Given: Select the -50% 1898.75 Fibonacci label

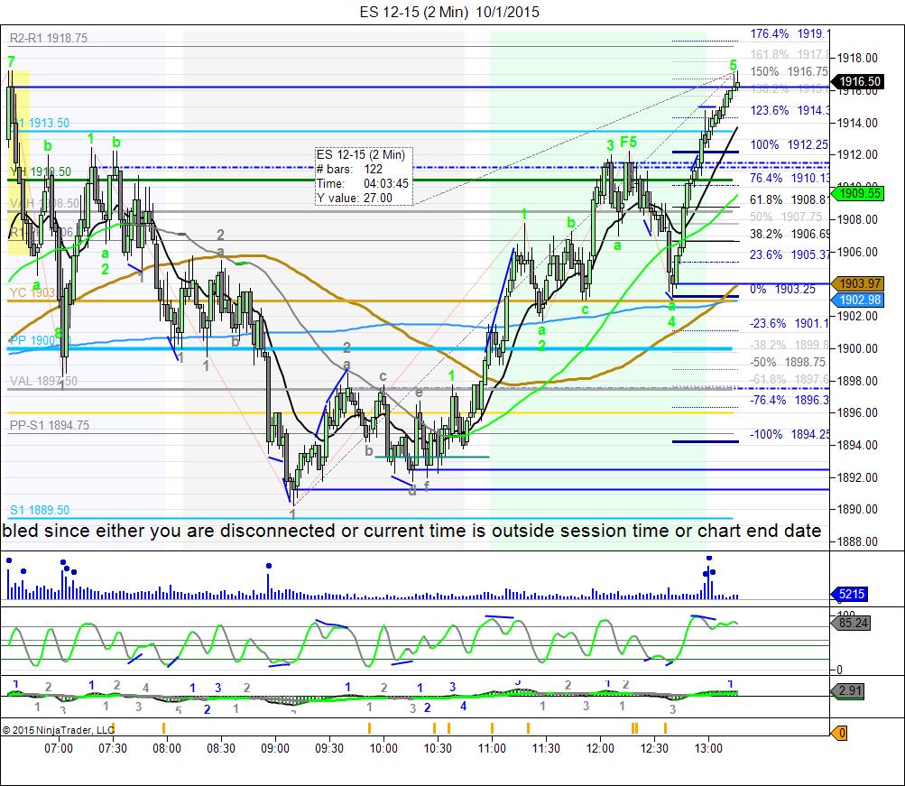Looking at the screenshot, I should click(x=788, y=362).
